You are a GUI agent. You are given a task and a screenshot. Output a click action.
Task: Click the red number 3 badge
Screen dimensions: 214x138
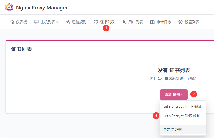pos(156,115)
